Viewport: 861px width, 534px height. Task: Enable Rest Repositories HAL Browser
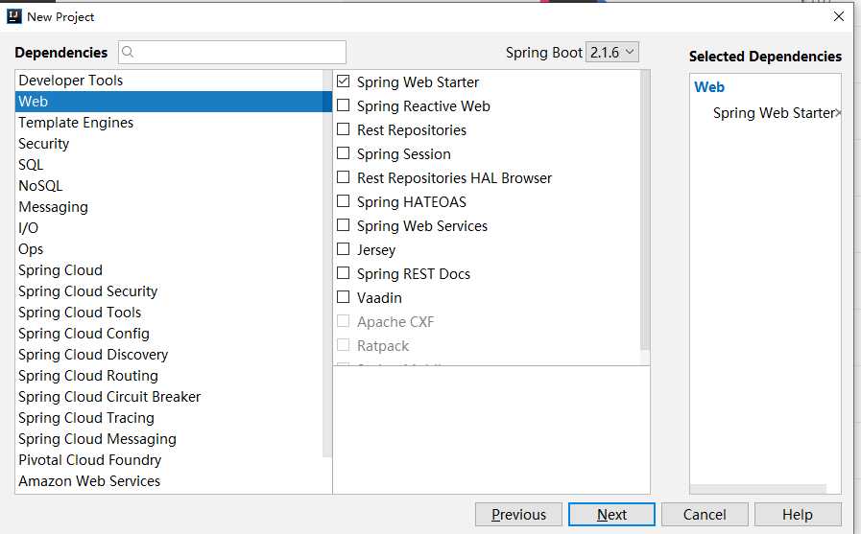pos(344,177)
